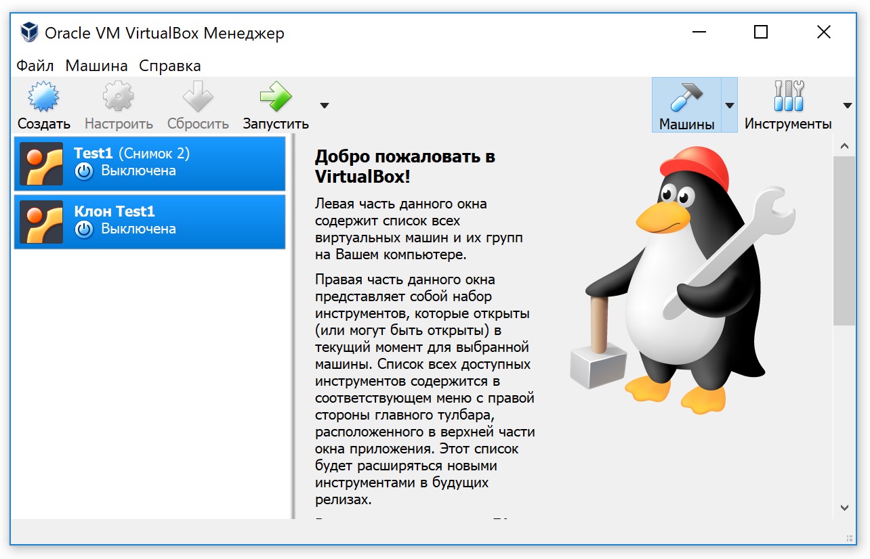Click the "Выключена" status under Клон Test1
This screenshot has height=559, width=870.
click(138, 229)
